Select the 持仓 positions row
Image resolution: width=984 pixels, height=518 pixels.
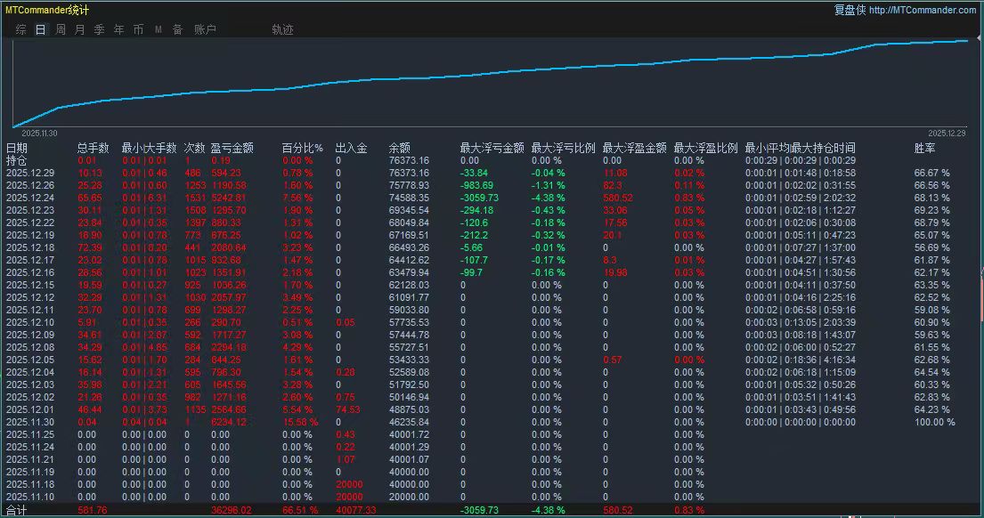coord(17,160)
